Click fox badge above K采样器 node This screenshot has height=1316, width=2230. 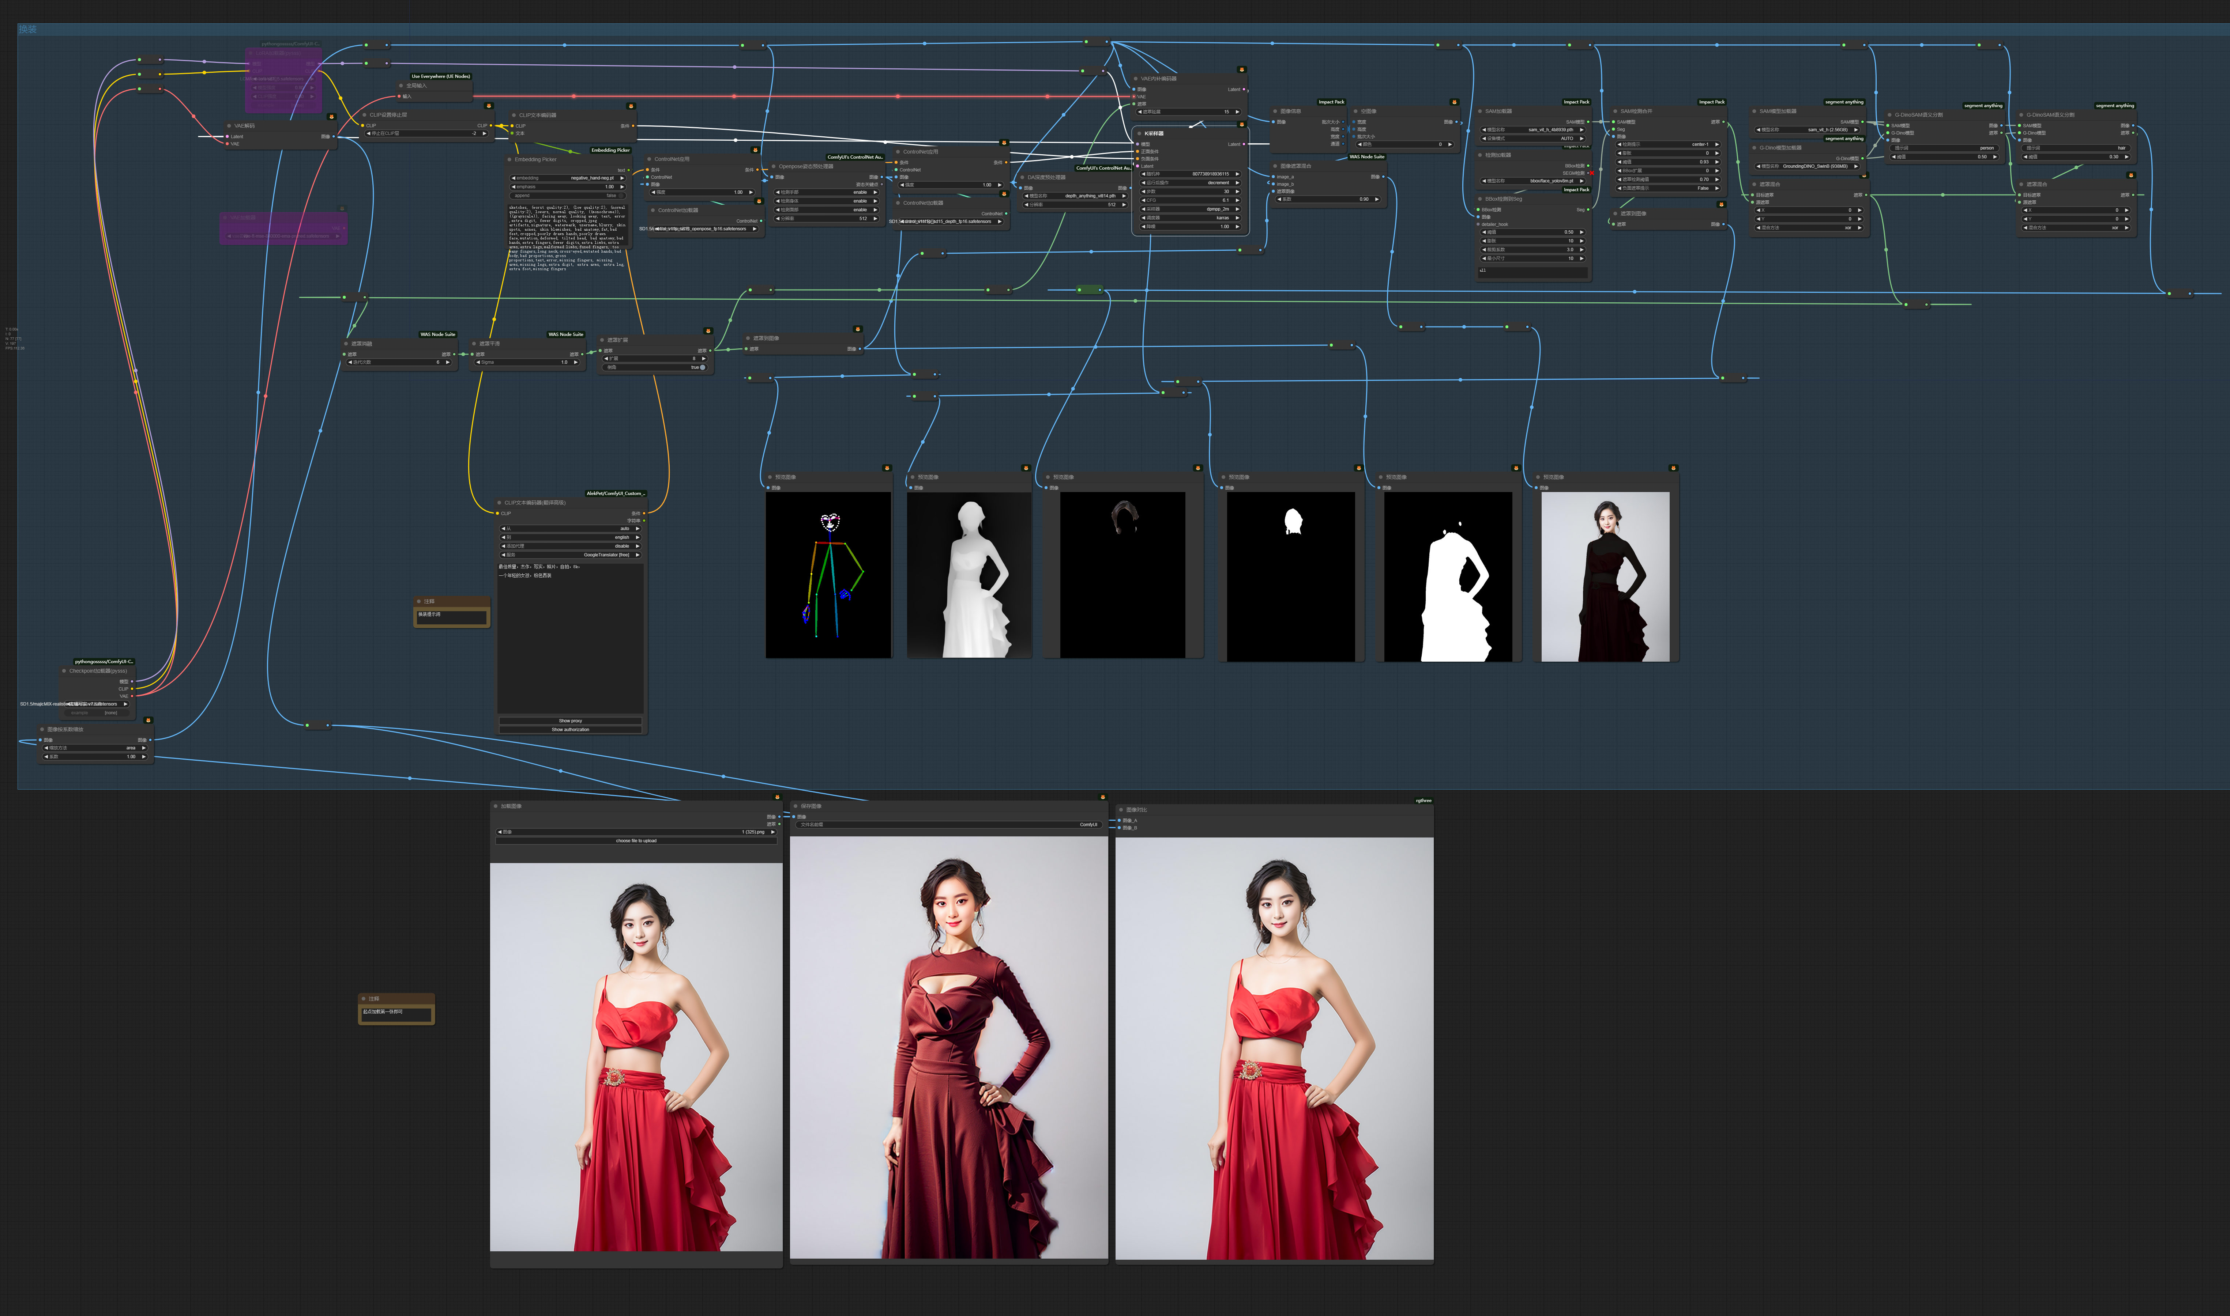[1242, 124]
